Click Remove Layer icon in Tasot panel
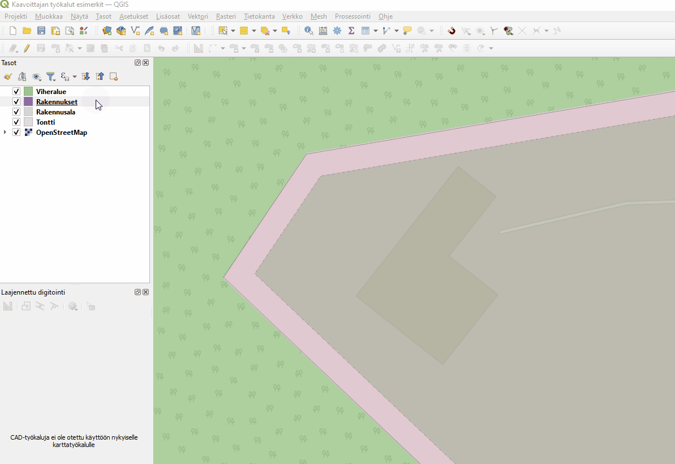This screenshot has height=464, width=675. pyautogui.click(x=114, y=76)
